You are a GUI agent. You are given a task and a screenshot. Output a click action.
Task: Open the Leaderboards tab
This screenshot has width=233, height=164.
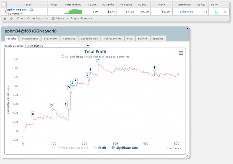pos(89,39)
